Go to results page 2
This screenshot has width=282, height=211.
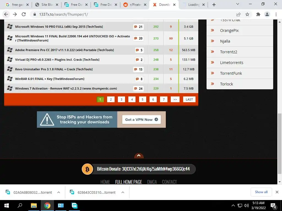[x=111, y=99]
